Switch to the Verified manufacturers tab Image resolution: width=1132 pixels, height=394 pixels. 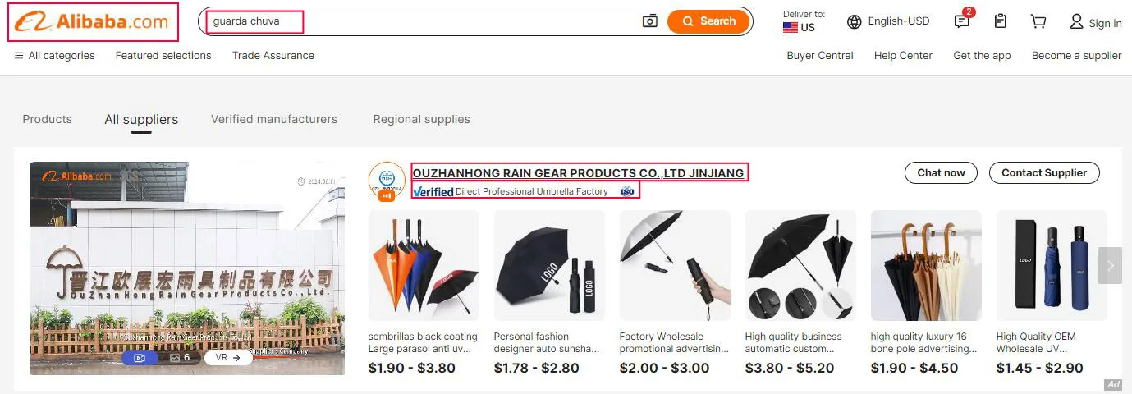click(x=274, y=119)
